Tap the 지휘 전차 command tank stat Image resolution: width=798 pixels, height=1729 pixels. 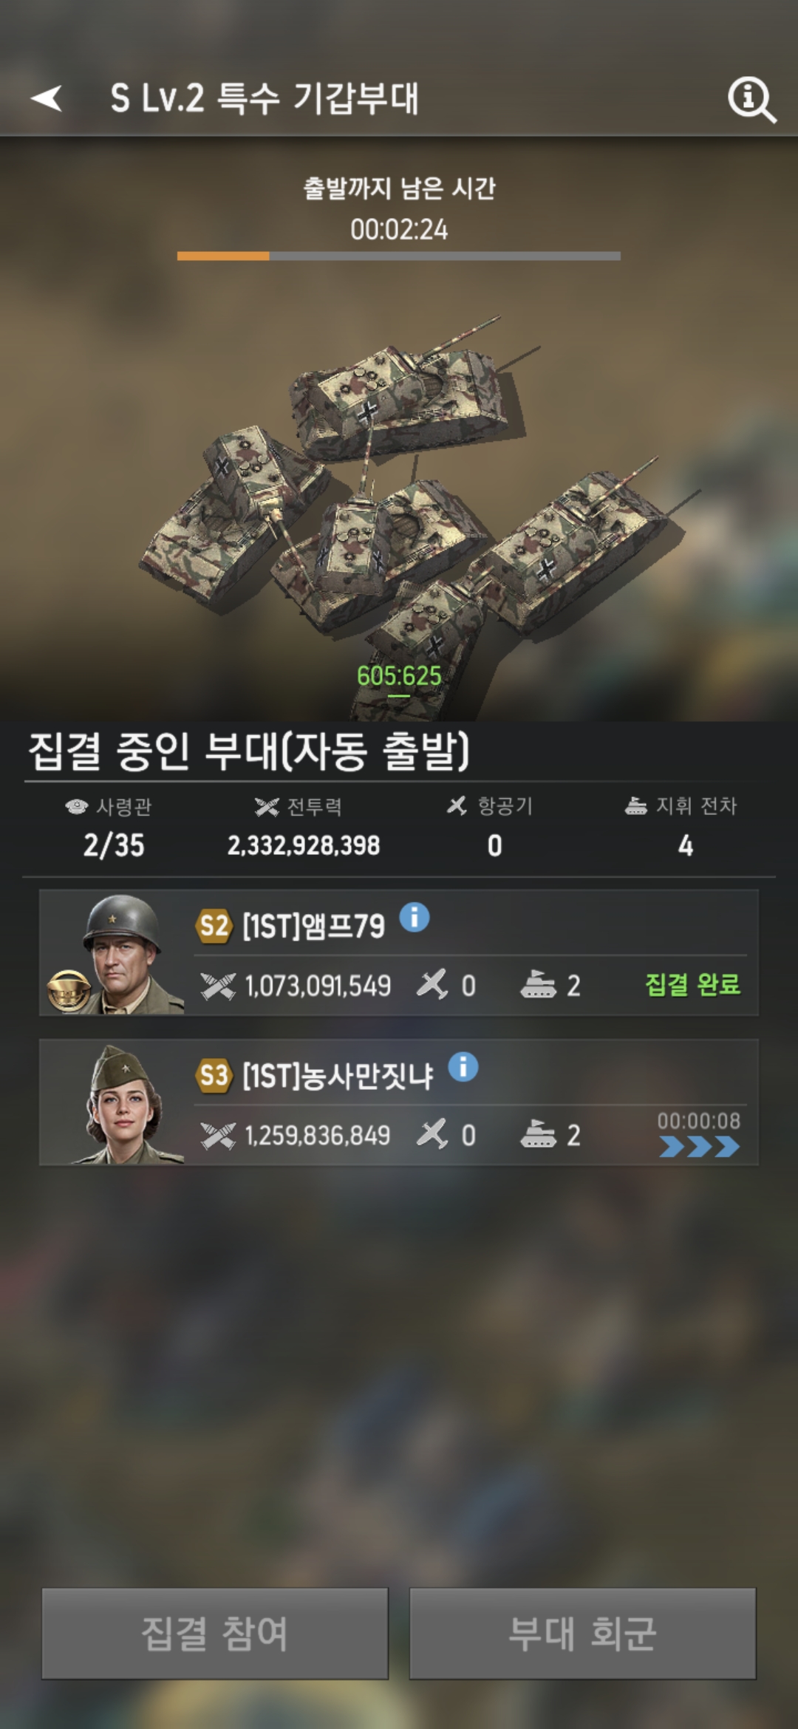pyautogui.click(x=683, y=828)
